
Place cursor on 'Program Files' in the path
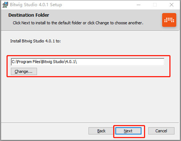coord(29,62)
